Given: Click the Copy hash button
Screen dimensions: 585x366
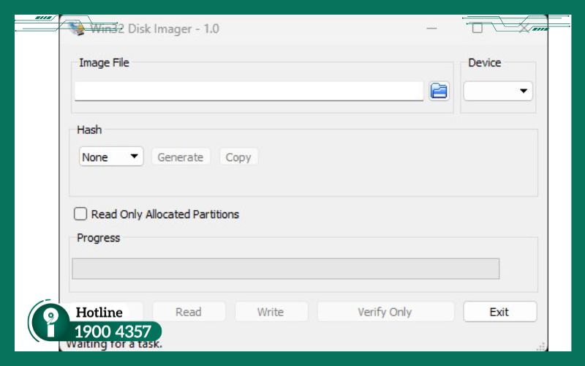Looking at the screenshot, I should click(238, 157).
